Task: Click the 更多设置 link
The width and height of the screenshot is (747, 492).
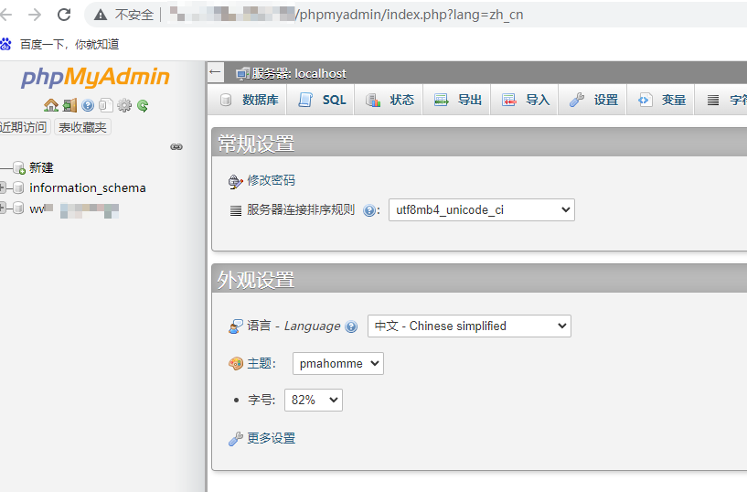Action: [x=271, y=438]
